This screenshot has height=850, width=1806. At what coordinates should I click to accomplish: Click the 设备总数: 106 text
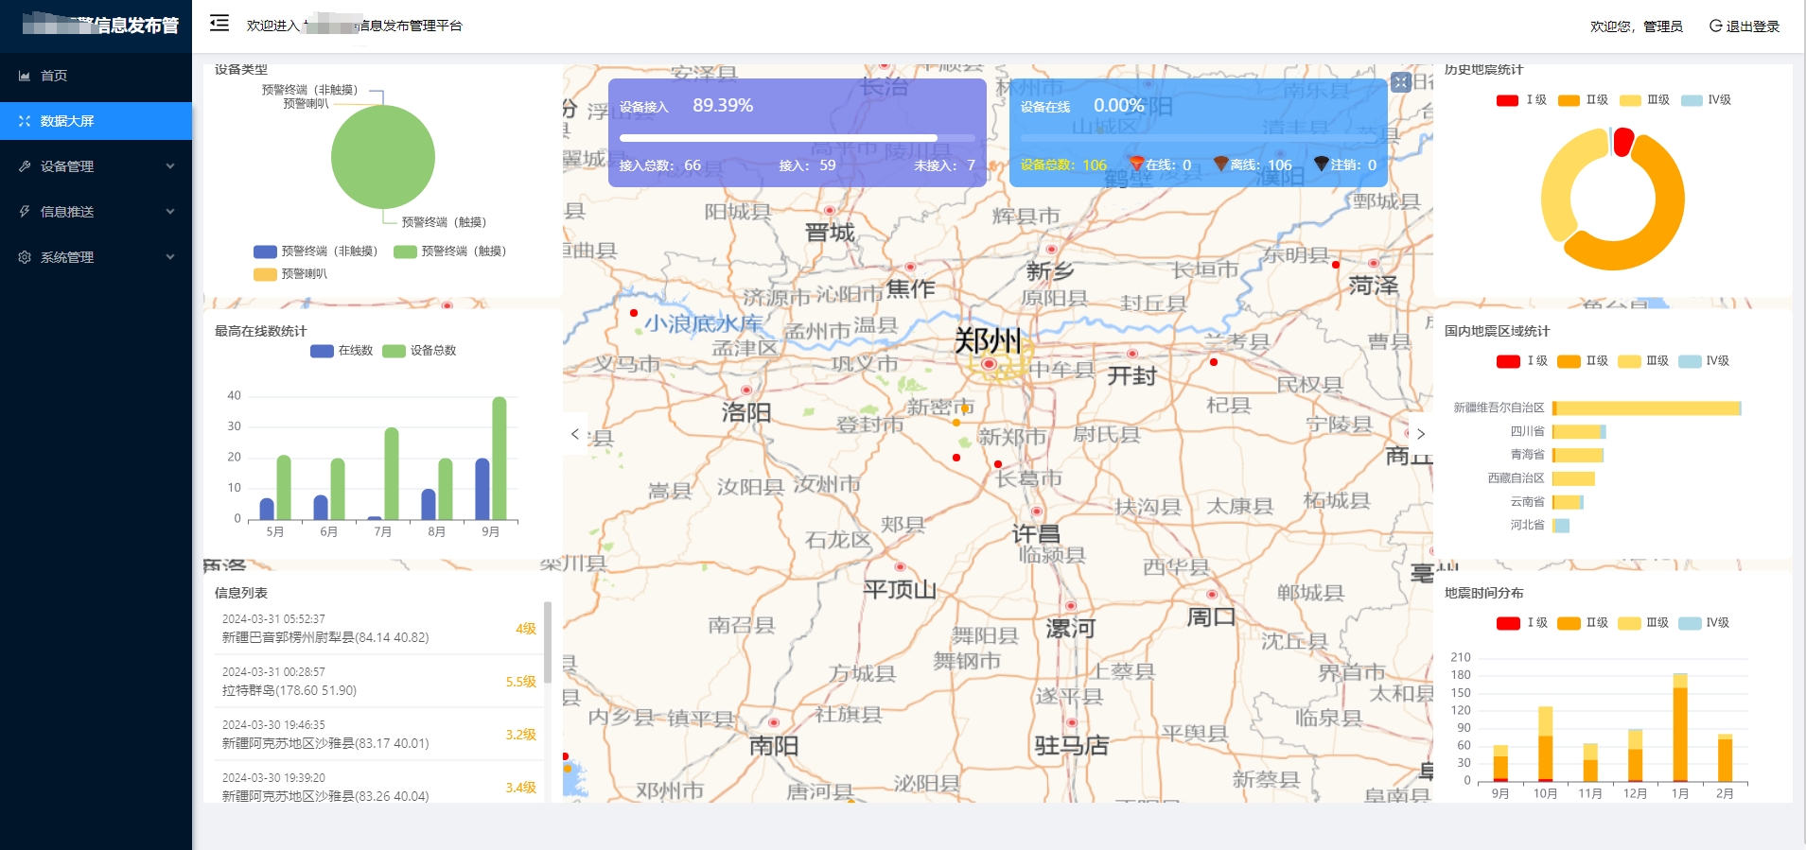click(x=1063, y=165)
